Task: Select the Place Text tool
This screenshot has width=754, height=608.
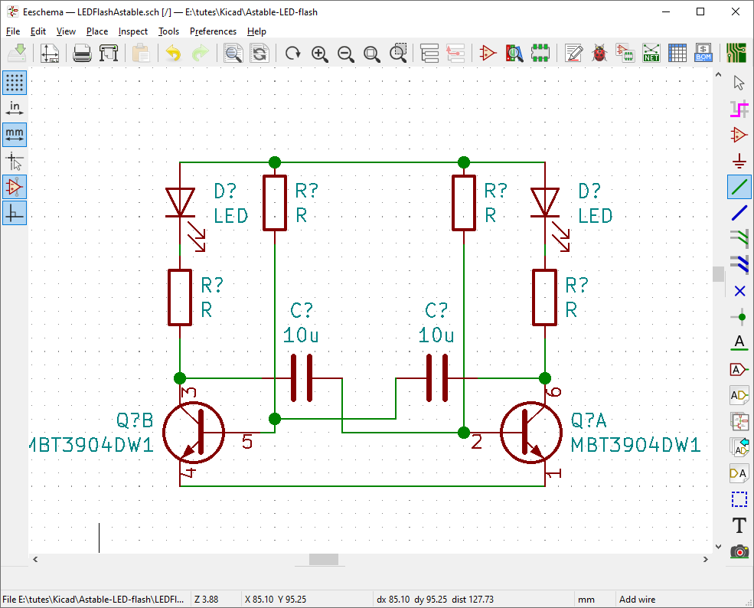Action: 738,525
